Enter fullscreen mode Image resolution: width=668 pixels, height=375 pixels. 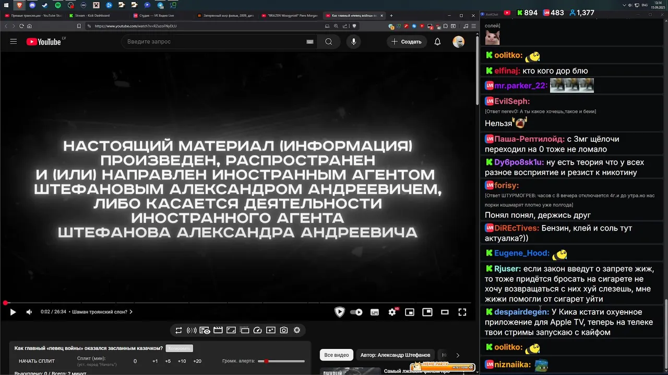[462, 312]
